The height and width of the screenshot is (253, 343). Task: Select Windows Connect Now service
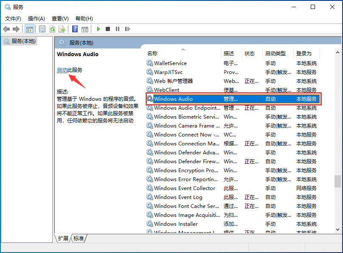tap(187, 134)
